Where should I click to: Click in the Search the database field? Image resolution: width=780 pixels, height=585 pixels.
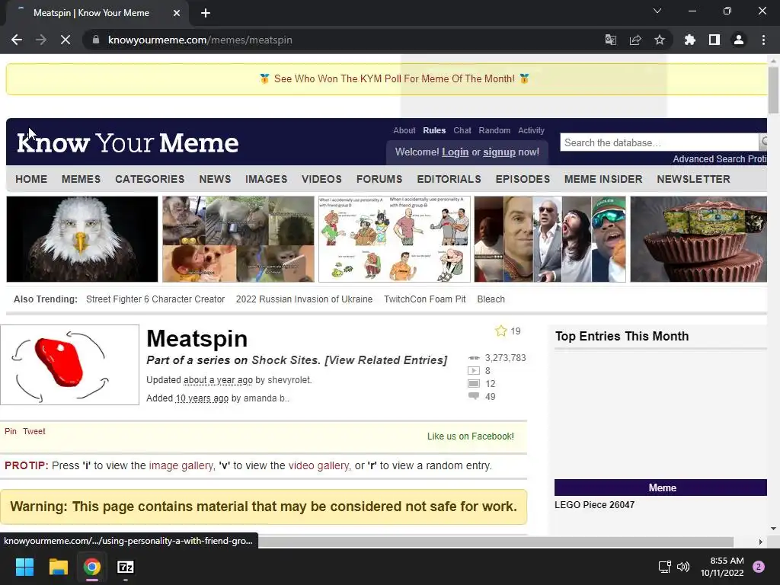tap(659, 142)
